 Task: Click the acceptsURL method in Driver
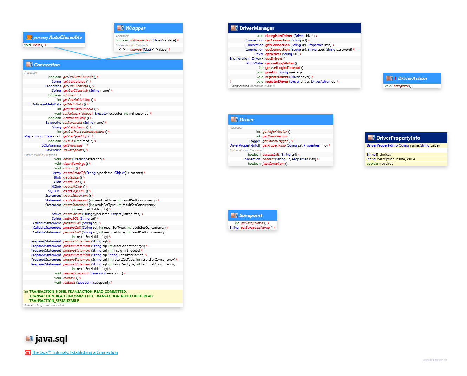coord(271,155)
